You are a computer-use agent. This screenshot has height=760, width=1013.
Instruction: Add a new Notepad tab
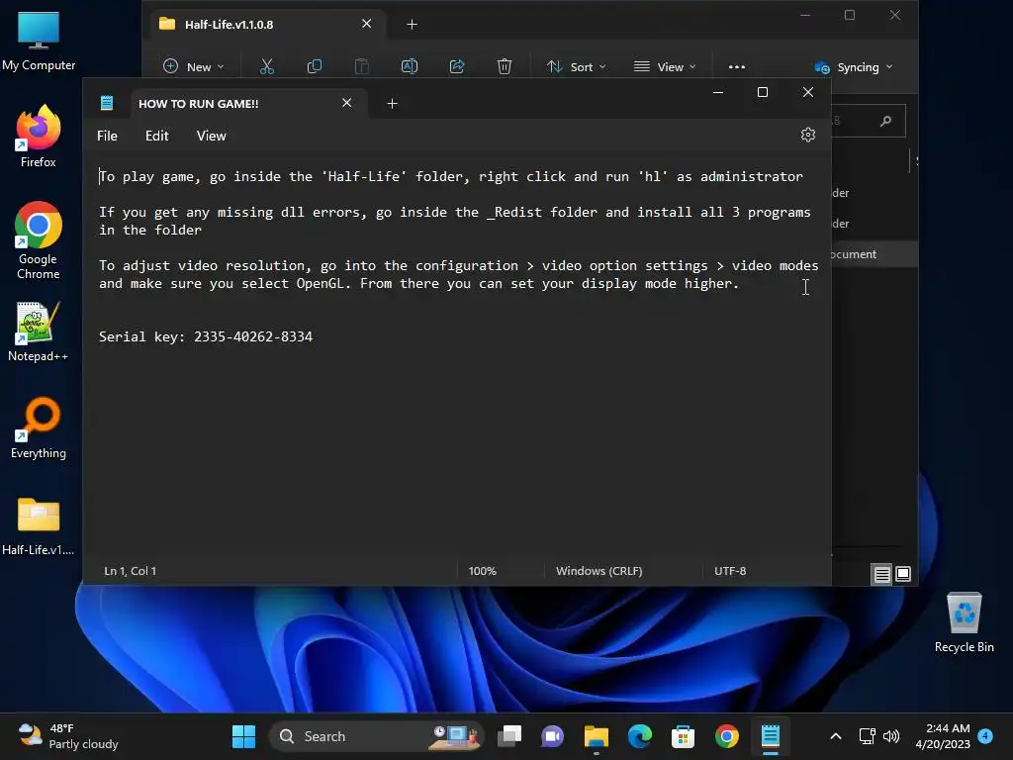[392, 103]
